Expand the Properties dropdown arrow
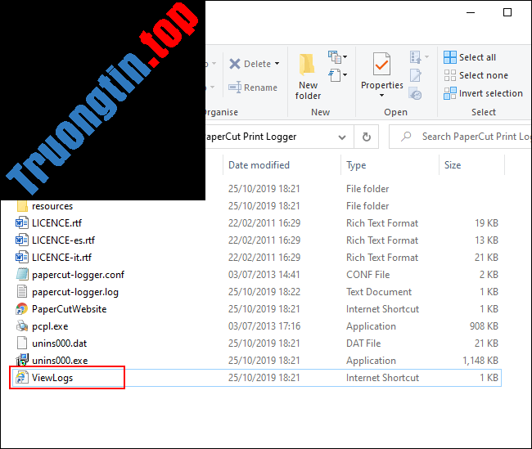532x449 pixels. point(381,96)
